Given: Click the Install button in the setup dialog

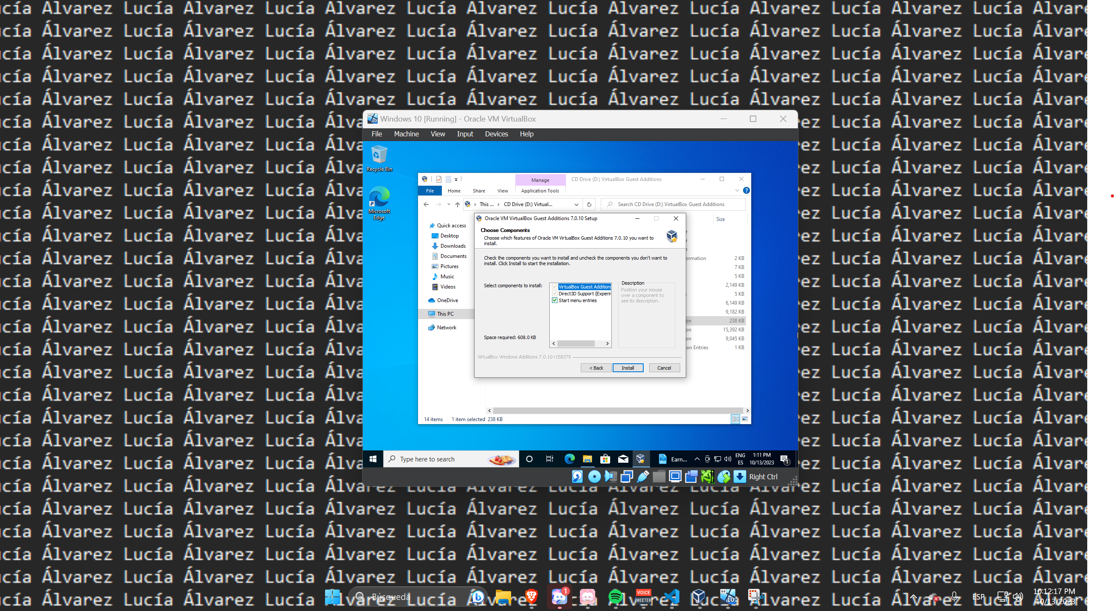Looking at the screenshot, I should [x=628, y=368].
